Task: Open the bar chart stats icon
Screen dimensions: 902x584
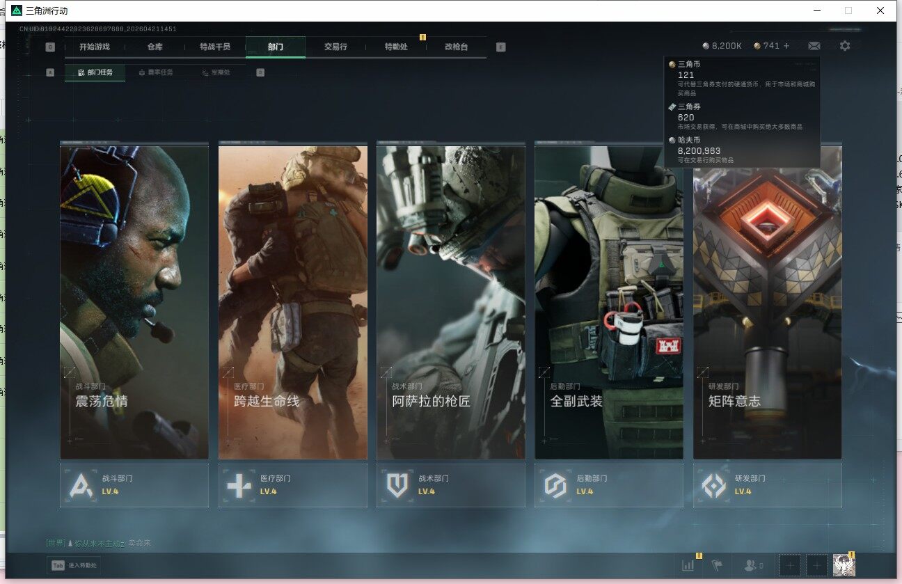Action: (x=689, y=566)
